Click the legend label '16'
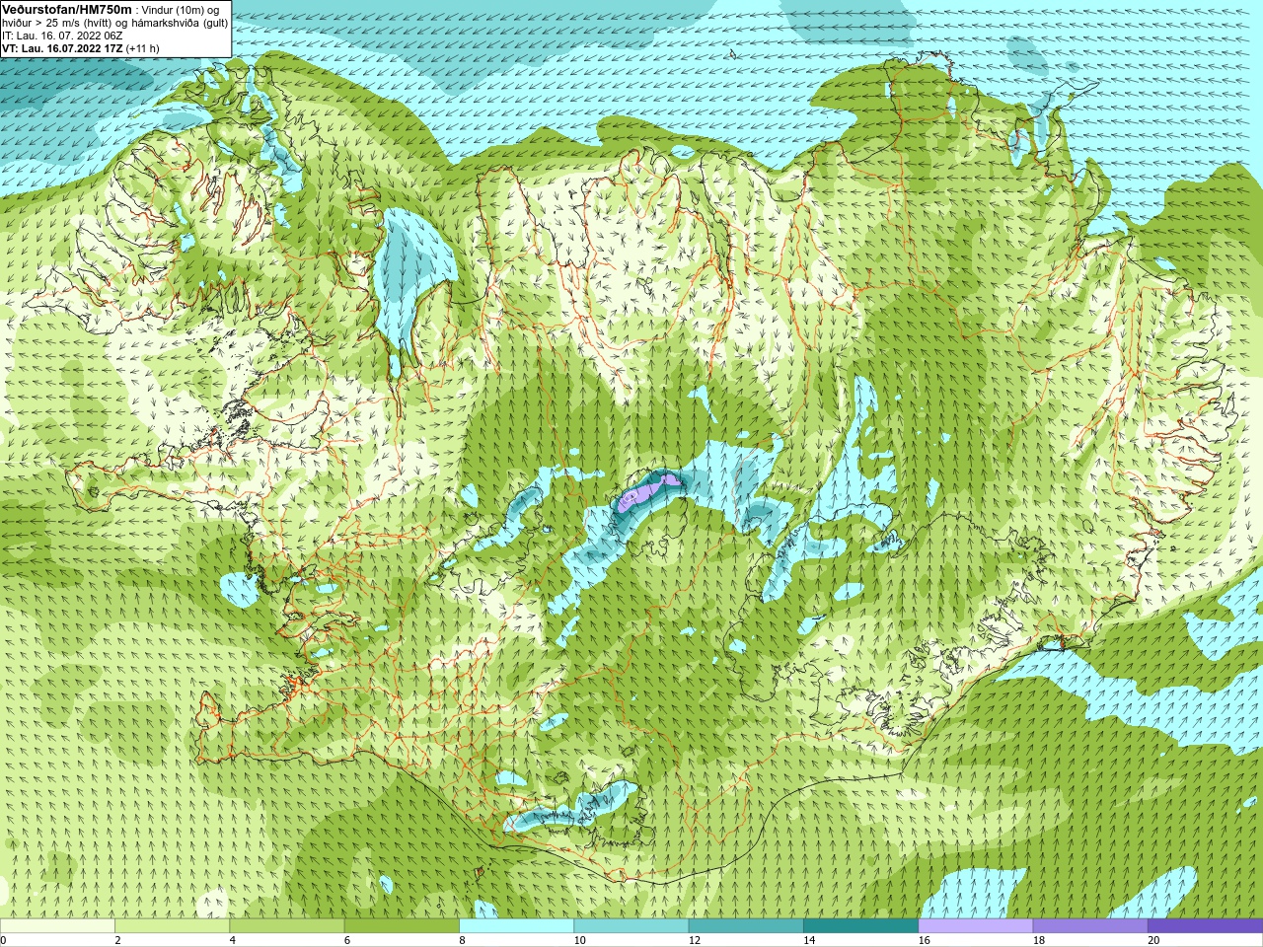1263x947 pixels. click(924, 940)
